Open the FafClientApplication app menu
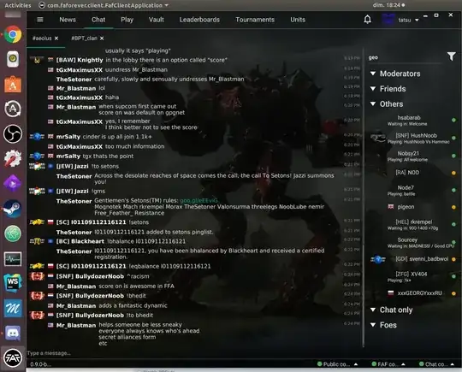 104,5
